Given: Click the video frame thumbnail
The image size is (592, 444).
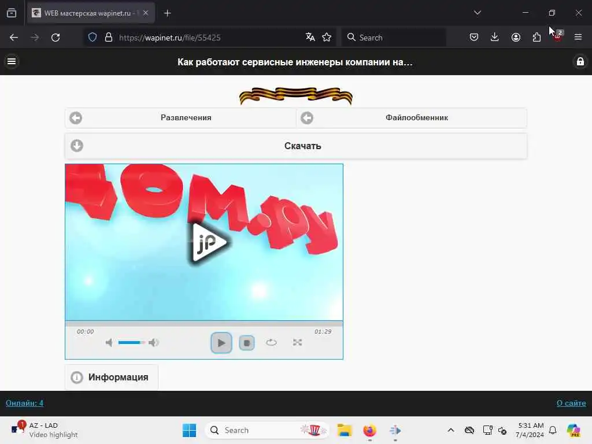Looking at the screenshot, I should pyautogui.click(x=204, y=242).
